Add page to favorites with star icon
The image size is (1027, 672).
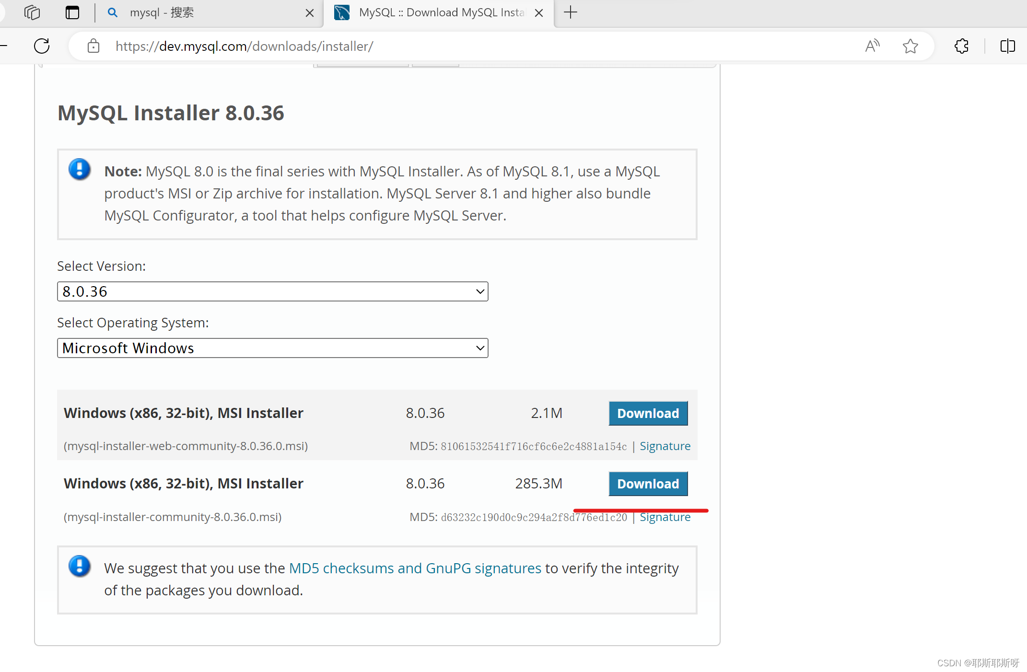[x=910, y=46]
